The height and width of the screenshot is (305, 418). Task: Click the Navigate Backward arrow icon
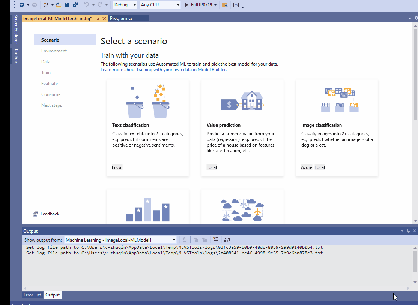pyautogui.click(x=22, y=5)
